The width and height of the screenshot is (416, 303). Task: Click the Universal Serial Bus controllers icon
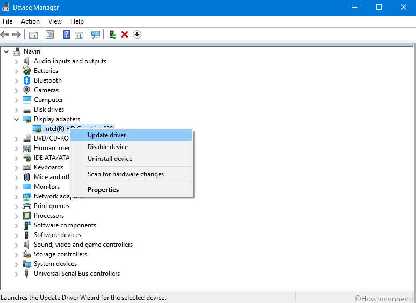[x=26, y=274]
